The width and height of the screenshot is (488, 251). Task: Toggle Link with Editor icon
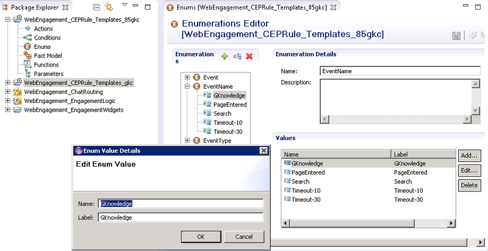point(109,7)
